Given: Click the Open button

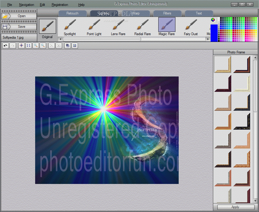Looking at the screenshot, I should 19,16.
